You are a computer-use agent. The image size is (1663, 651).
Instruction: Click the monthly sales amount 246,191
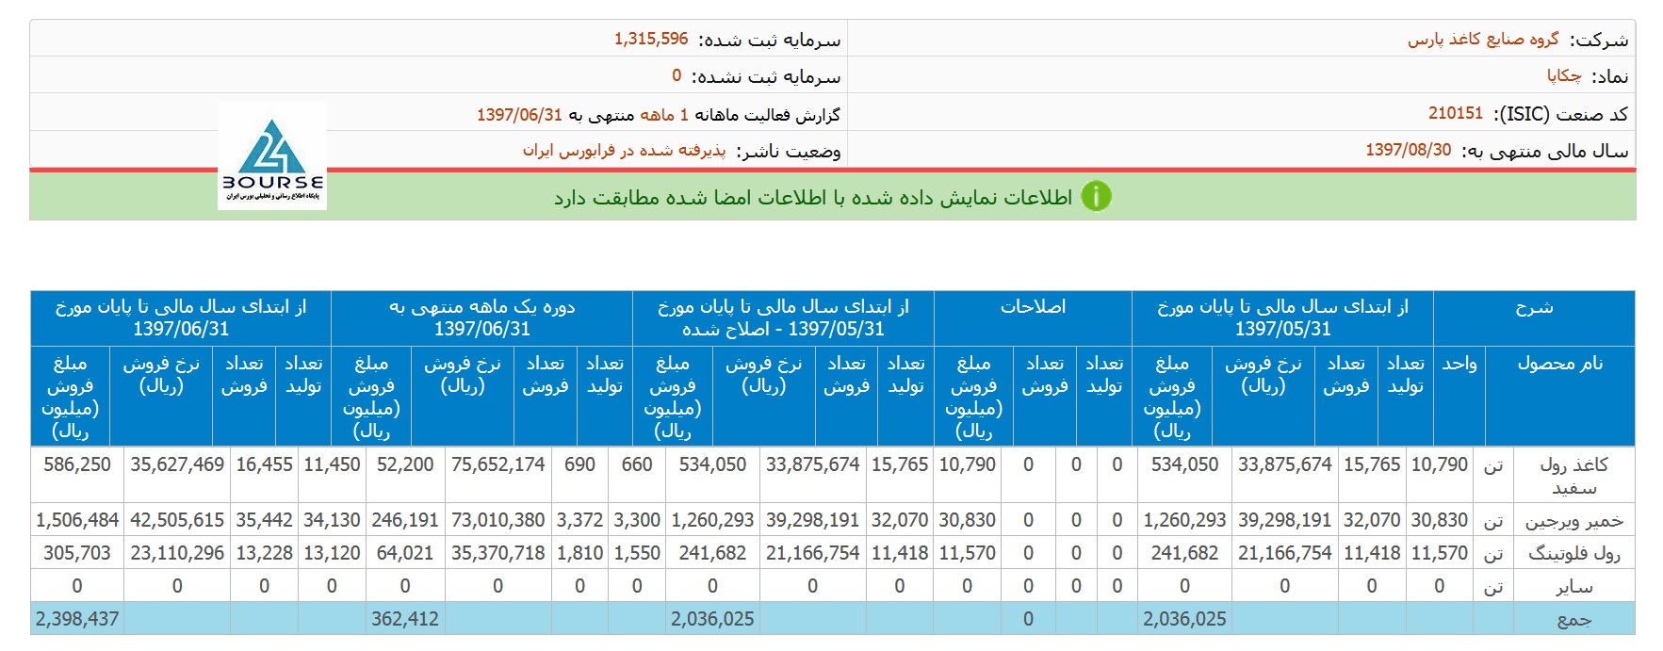[x=405, y=520]
